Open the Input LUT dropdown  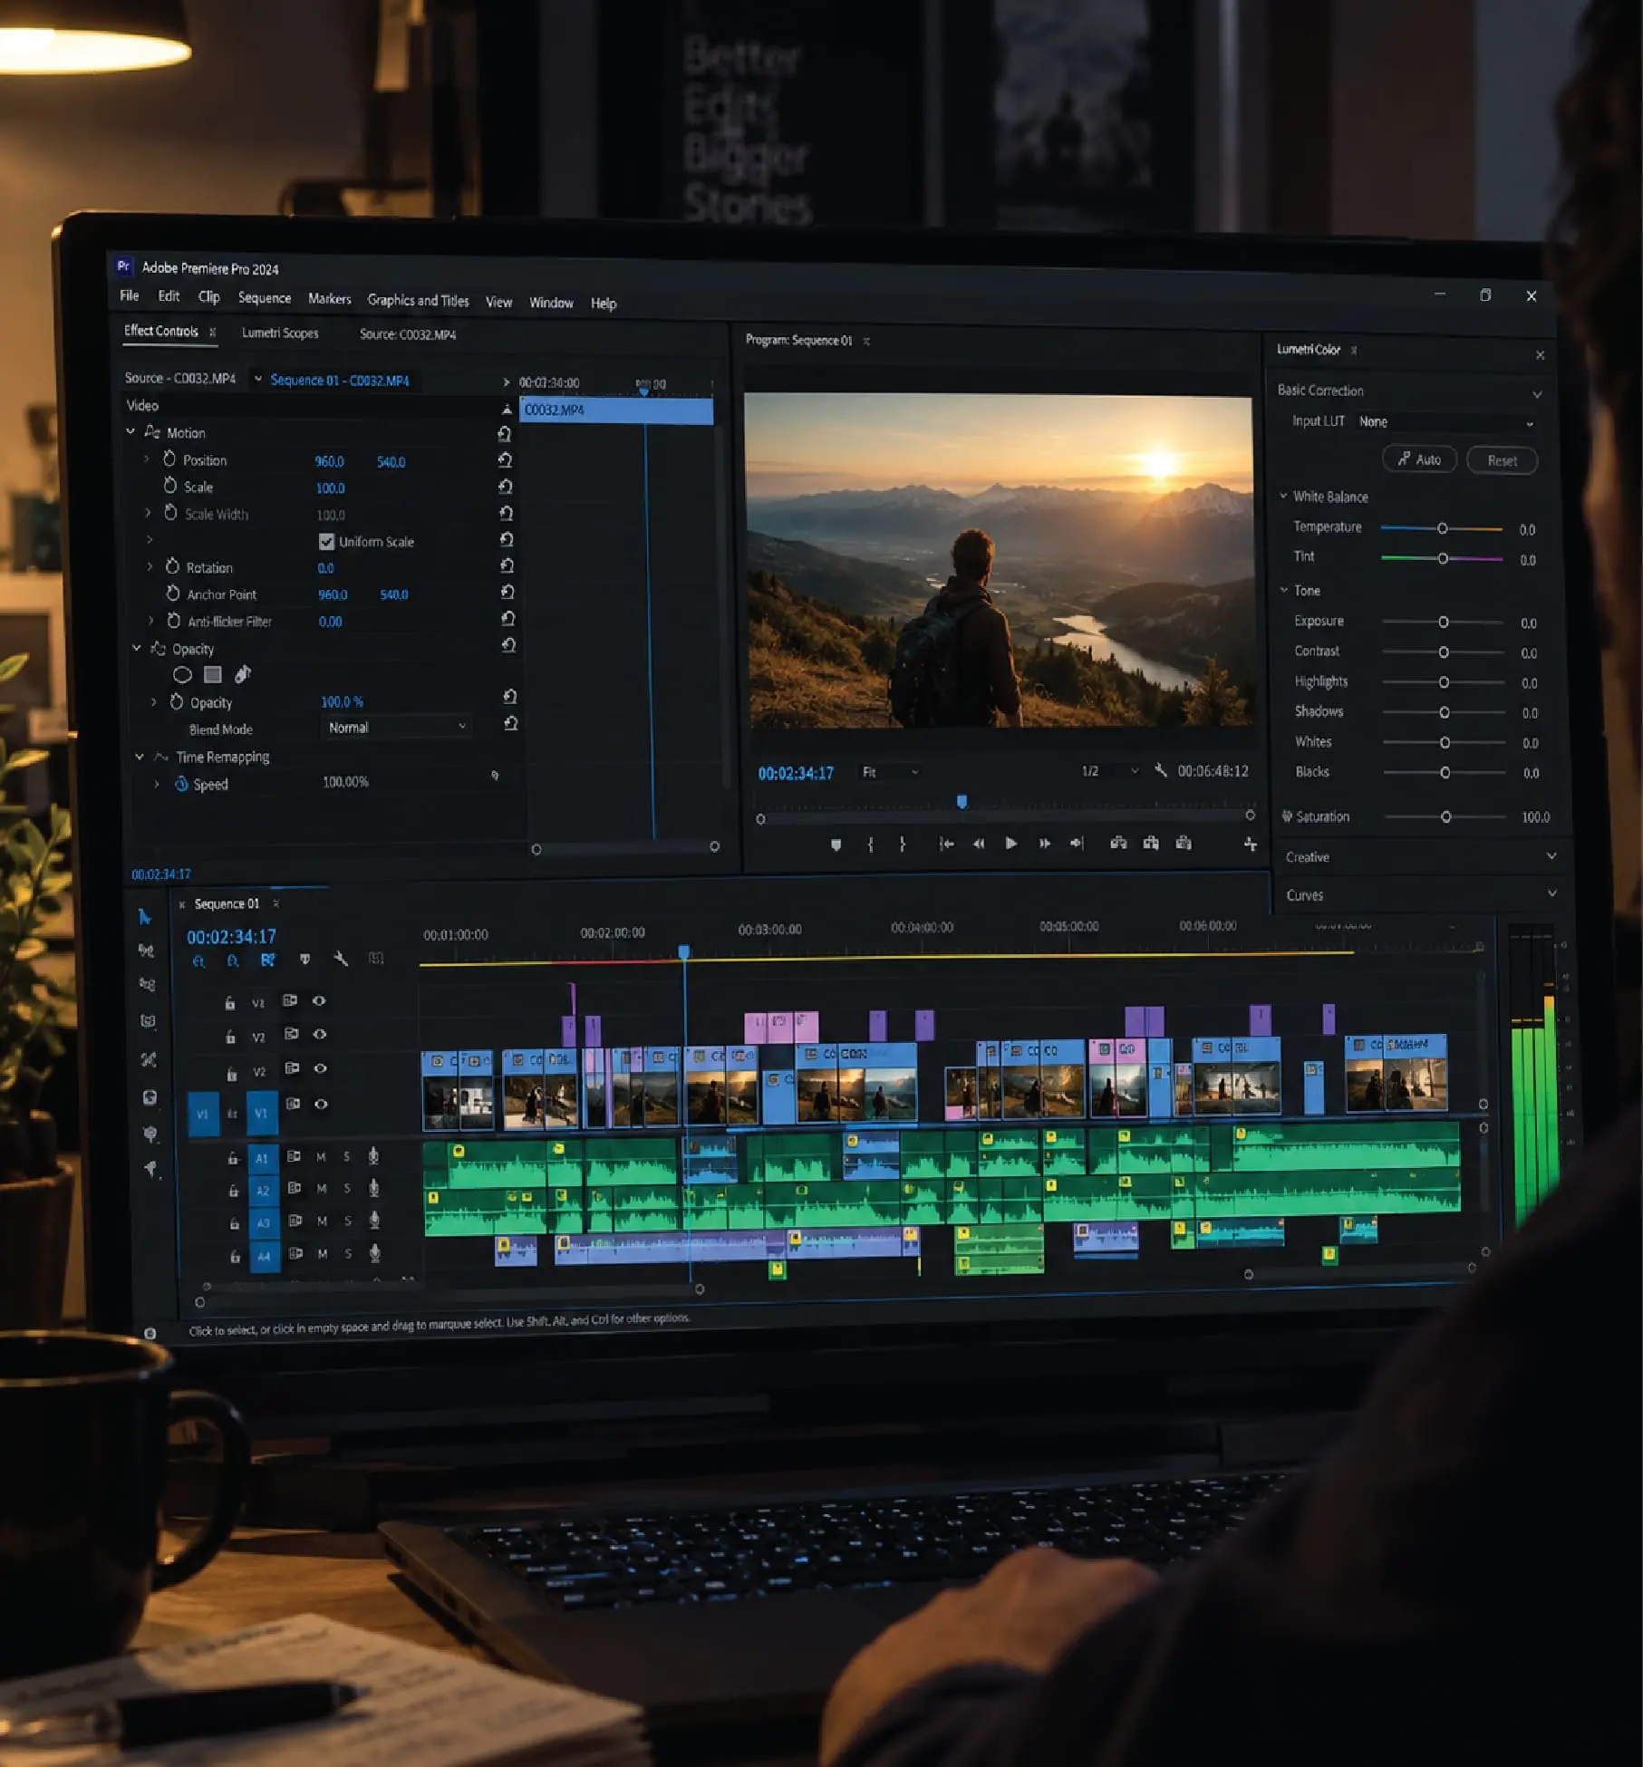point(1446,422)
